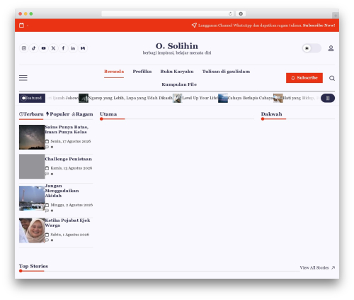Click the thumbnail of Jangan Menggadaikan Akidah
Screen dimensions: 354x300
[x=32, y=198]
